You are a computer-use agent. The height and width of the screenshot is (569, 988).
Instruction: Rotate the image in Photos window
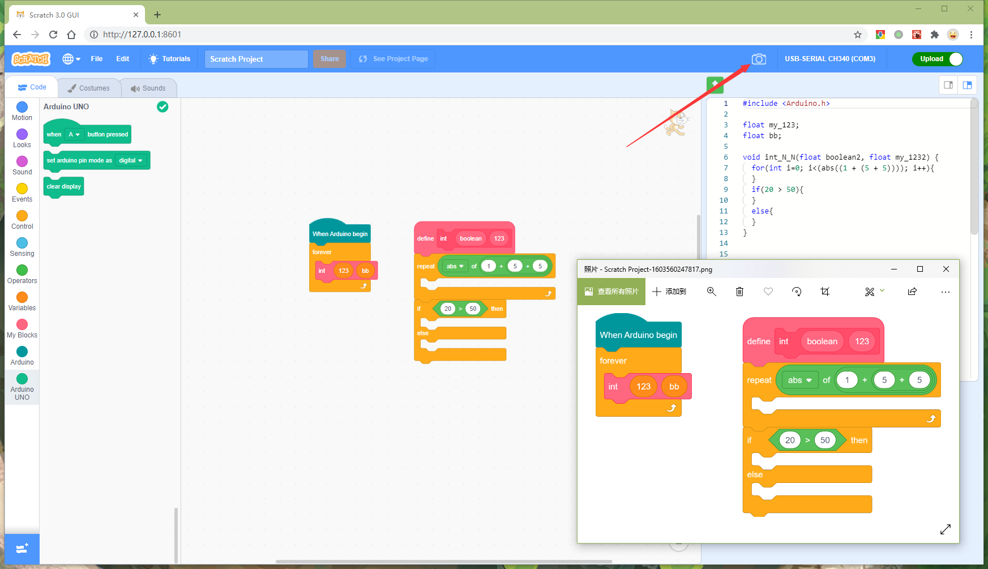click(x=797, y=292)
